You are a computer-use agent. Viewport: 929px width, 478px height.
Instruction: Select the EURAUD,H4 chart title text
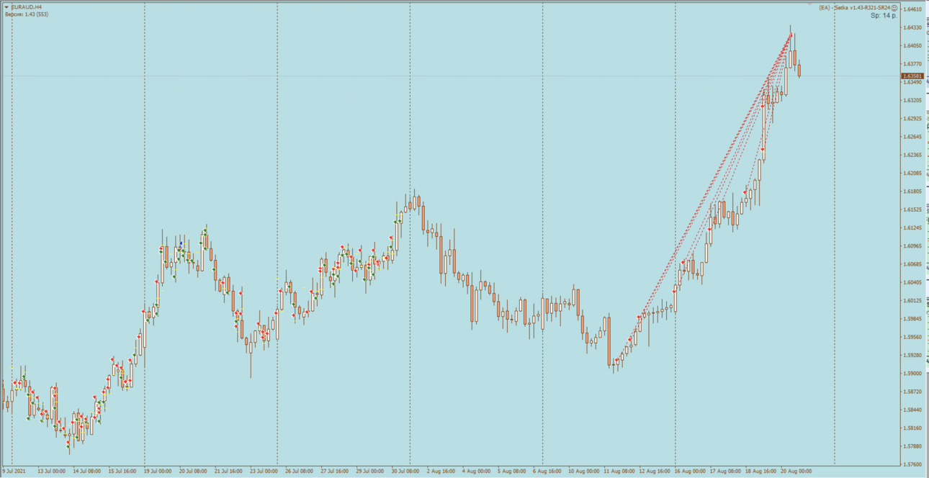coord(27,7)
